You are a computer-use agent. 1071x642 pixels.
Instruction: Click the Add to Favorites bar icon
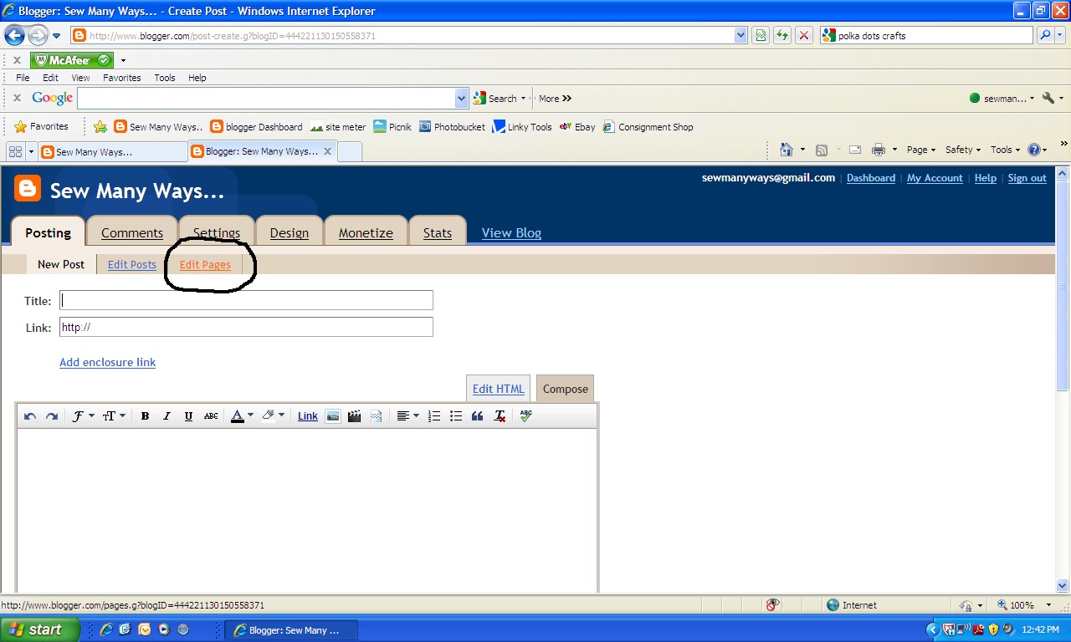[x=100, y=127]
